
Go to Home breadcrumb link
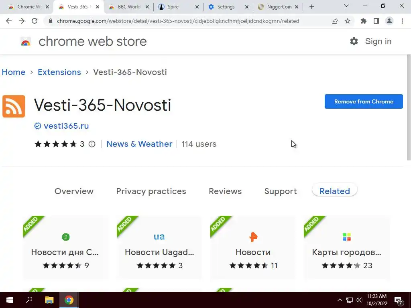coord(14,72)
